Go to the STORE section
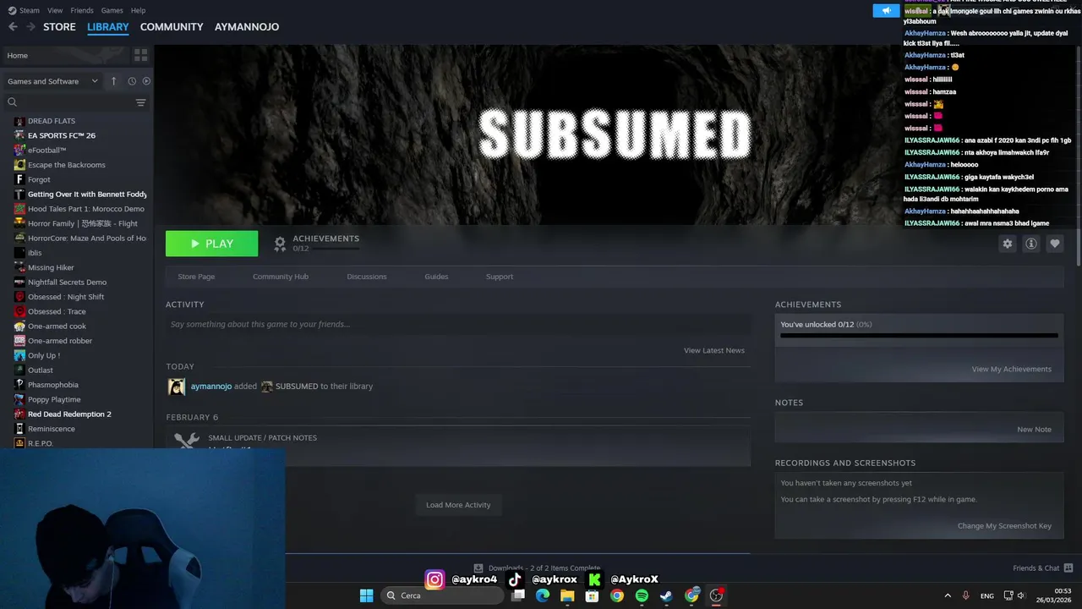Image resolution: width=1082 pixels, height=609 pixels. tap(59, 27)
